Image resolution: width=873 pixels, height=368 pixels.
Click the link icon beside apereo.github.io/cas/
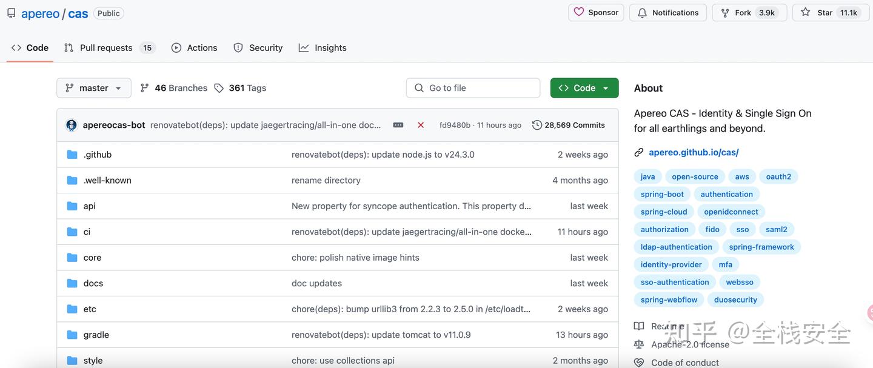639,153
